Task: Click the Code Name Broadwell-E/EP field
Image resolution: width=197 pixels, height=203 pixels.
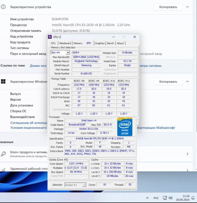Action: [77, 125]
